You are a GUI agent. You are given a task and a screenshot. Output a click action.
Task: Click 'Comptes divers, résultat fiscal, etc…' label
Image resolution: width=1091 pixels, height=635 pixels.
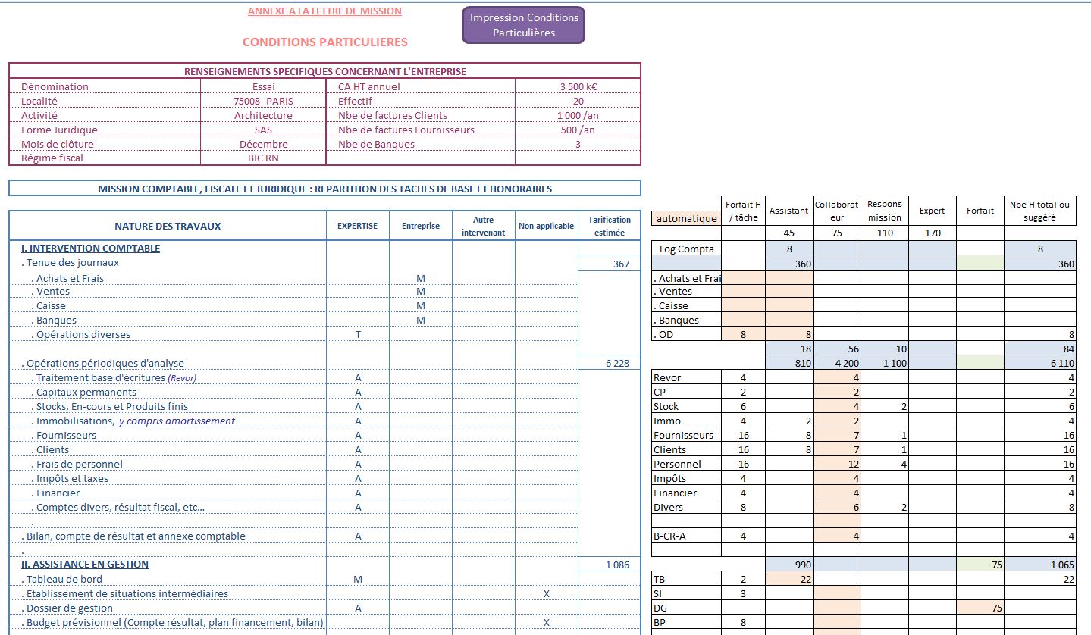[118, 507]
